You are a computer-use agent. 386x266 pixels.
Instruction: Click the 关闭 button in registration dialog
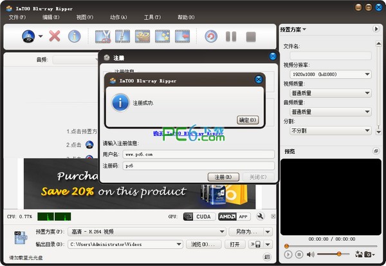point(258,177)
